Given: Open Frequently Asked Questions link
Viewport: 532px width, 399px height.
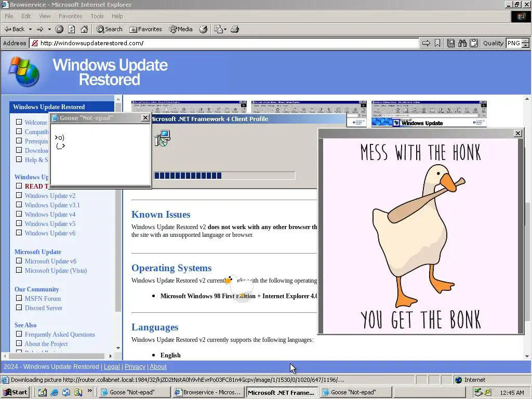Looking at the screenshot, I should [60, 335].
